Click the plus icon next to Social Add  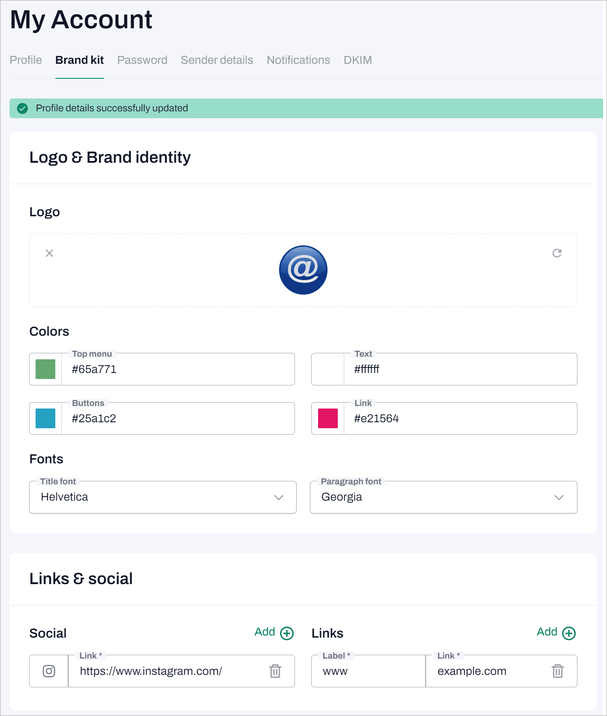[287, 633]
